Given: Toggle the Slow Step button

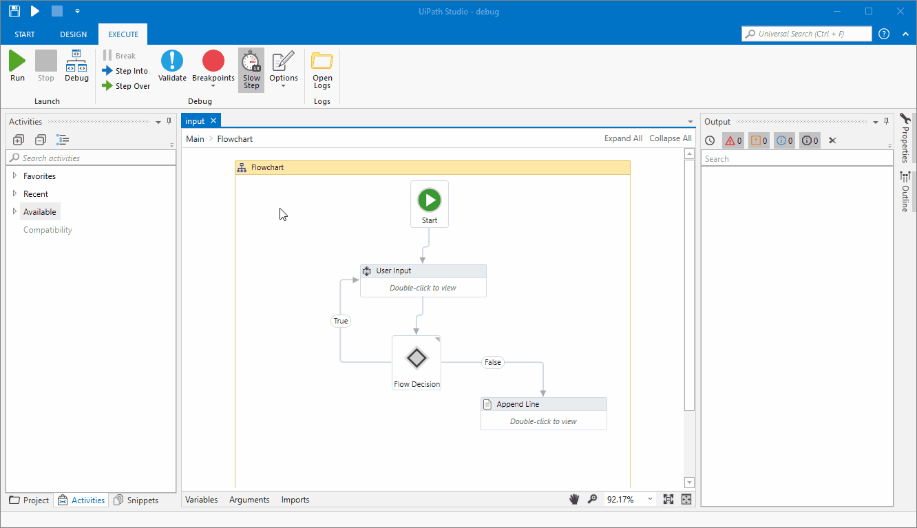Looking at the screenshot, I should [251, 70].
